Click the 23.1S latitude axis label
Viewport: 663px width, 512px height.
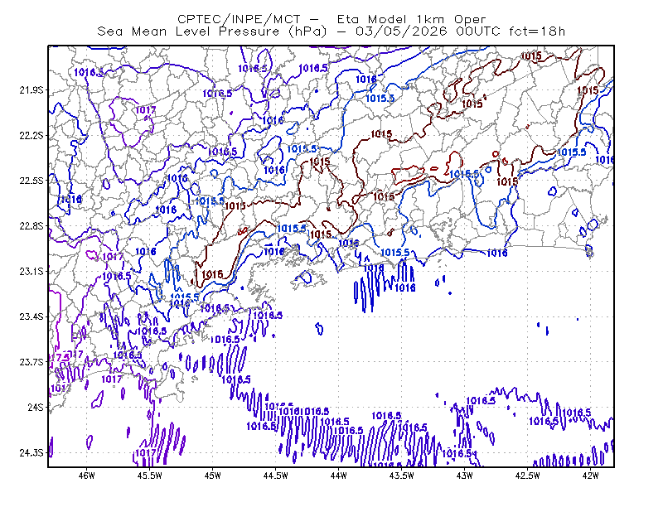tap(31, 271)
